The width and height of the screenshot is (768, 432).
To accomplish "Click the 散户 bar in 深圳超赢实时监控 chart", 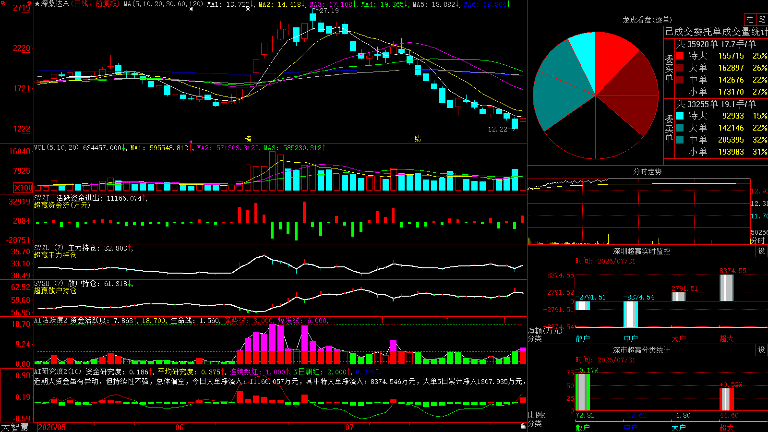I will 583,306.
